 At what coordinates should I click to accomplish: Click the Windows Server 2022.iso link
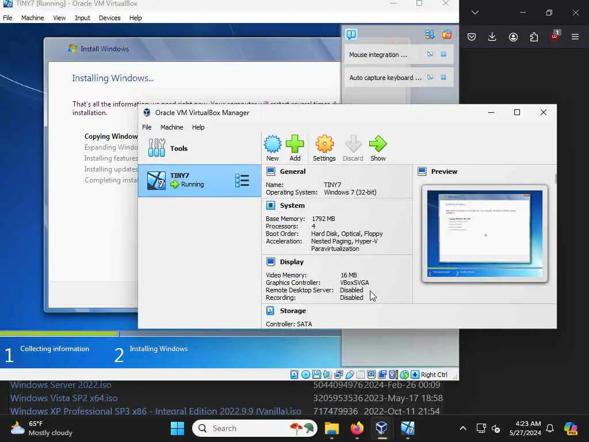point(60,385)
